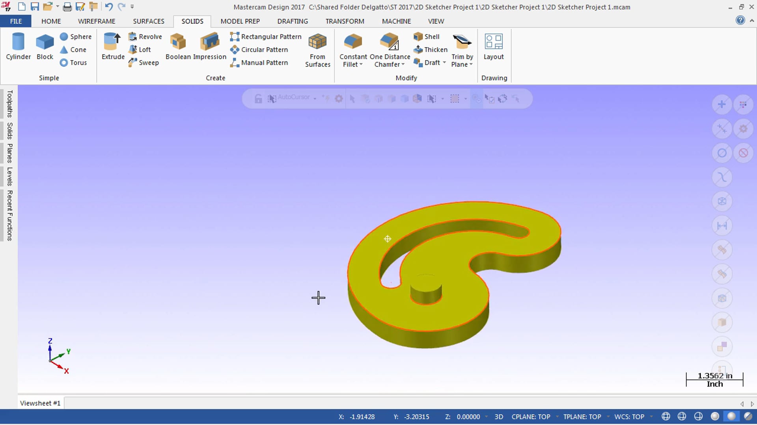This screenshot has height=425, width=757.
Task: Click the Redo button in toolbar
Action: click(x=122, y=6)
